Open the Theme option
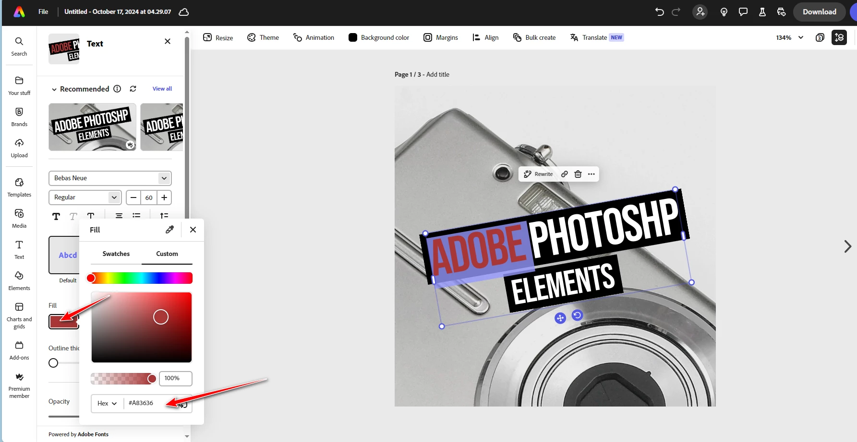Screen dimensions: 857x442 263,37
